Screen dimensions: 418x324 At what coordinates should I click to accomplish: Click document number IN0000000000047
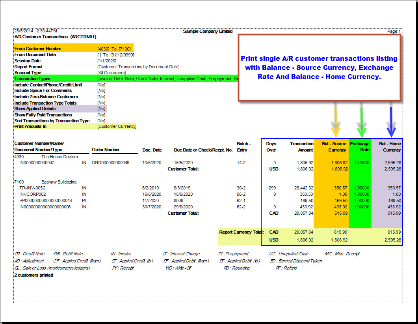tap(37, 163)
